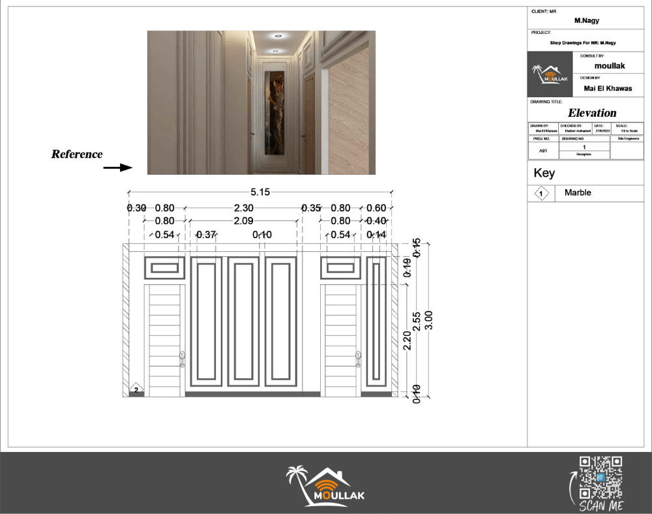Viewport: 652px width, 514px height.
Task: Click the Elevation drawing title
Action: [591, 113]
